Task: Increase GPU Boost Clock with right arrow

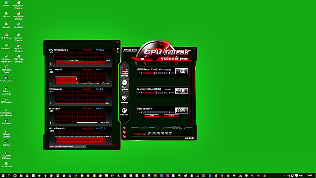Action: point(169,73)
